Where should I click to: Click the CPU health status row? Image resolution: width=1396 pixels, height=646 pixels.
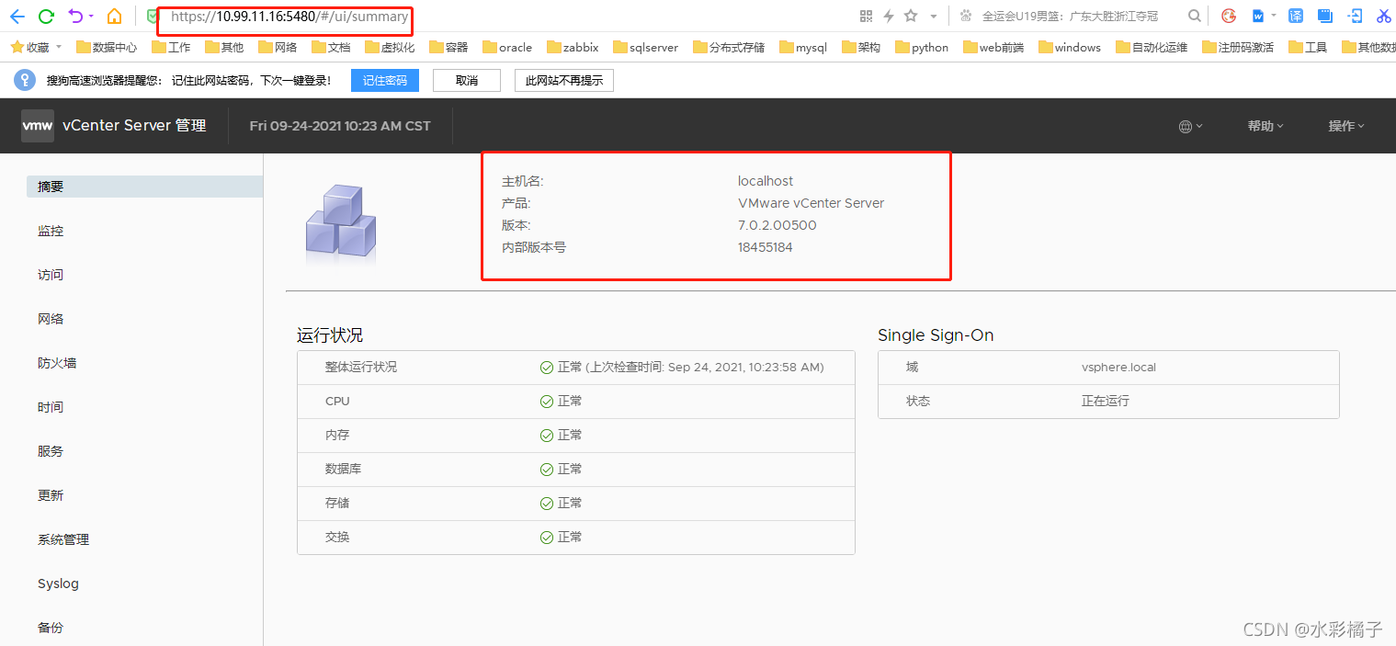coord(576,401)
